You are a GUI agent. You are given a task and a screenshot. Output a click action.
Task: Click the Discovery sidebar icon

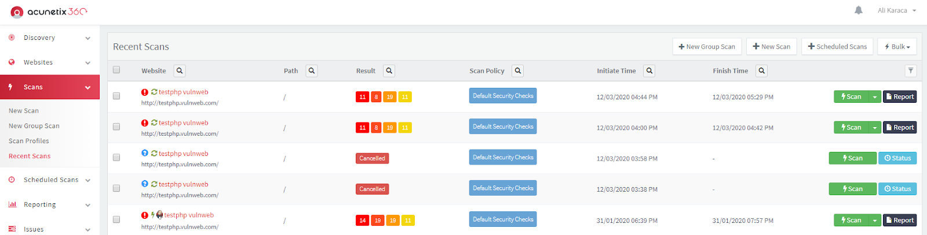12,38
